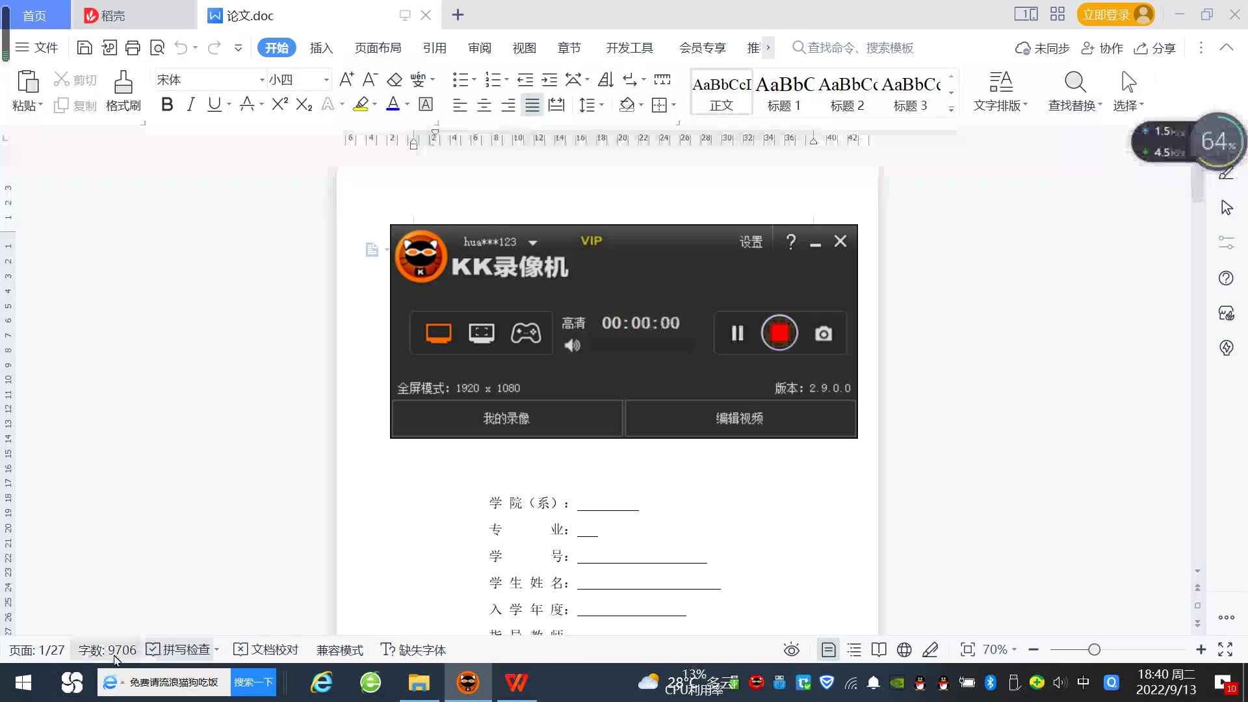Click the Paste clipboard icon
The height and width of the screenshot is (702, 1248).
(x=27, y=82)
